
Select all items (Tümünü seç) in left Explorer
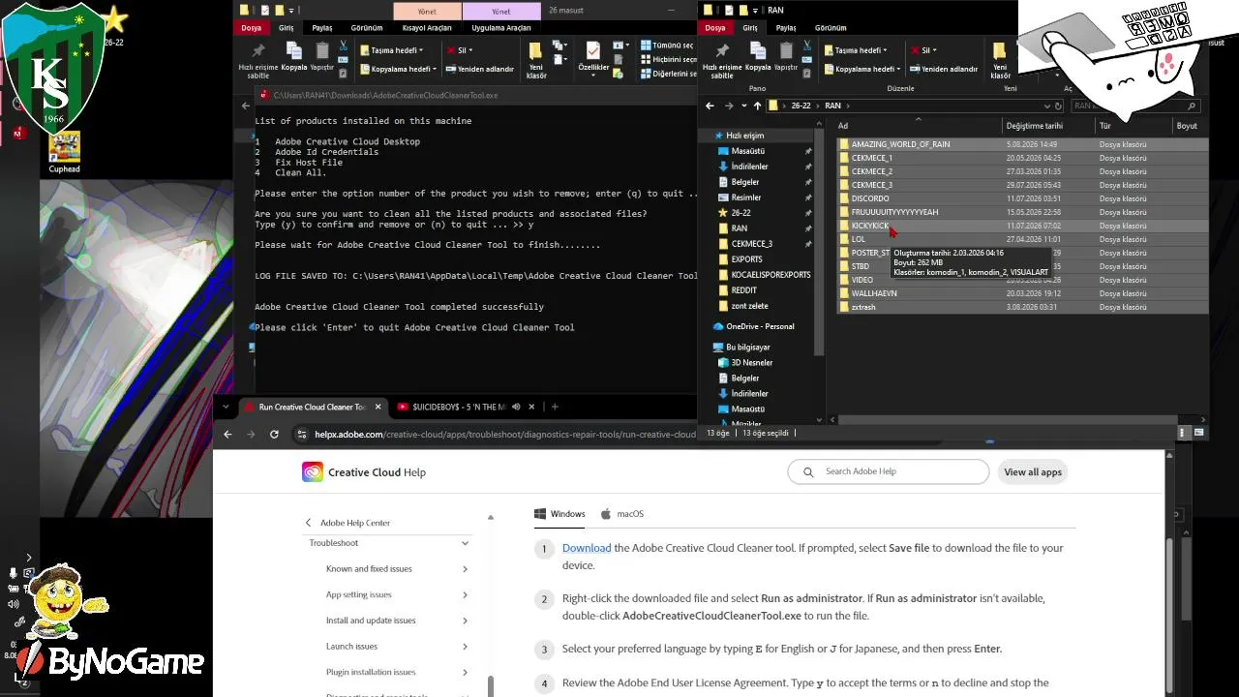point(666,45)
